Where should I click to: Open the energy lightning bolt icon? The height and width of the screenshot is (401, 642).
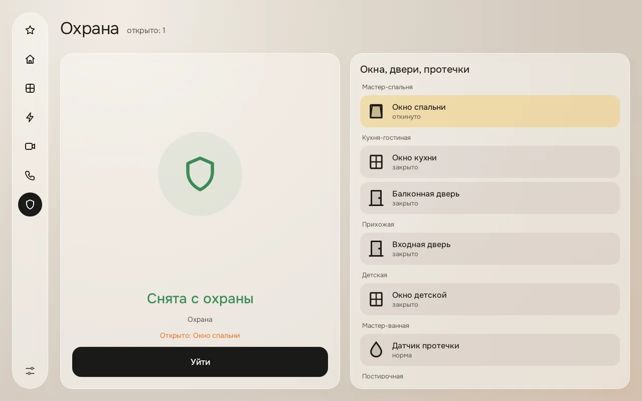pos(30,117)
